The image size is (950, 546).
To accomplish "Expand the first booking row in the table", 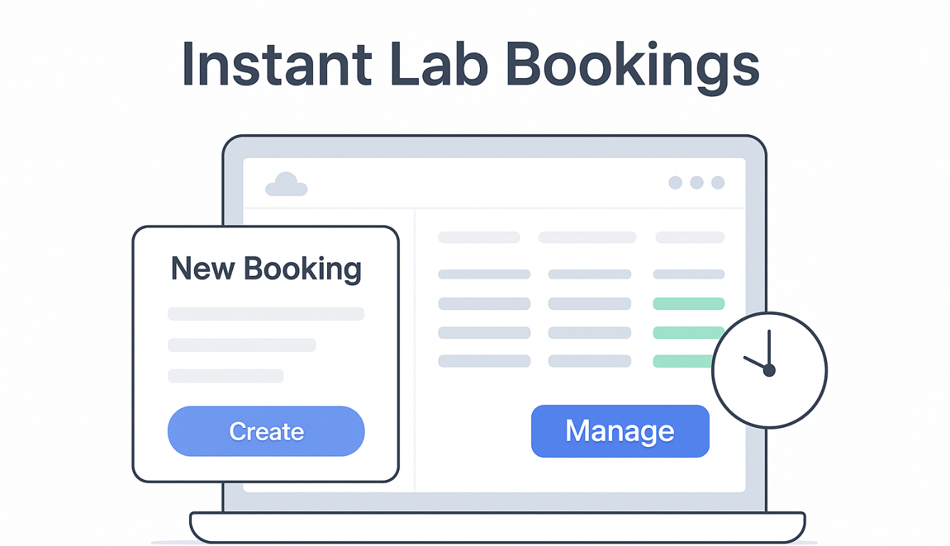I will (x=479, y=237).
